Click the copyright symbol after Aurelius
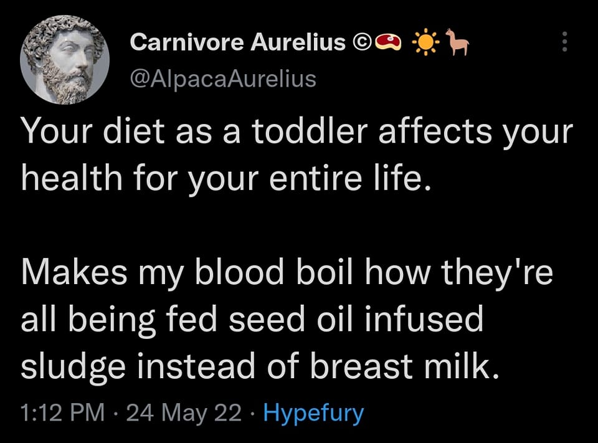The width and height of the screenshot is (598, 443). [x=361, y=42]
